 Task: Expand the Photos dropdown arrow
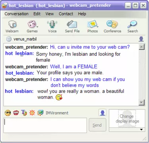coord(98,27)
